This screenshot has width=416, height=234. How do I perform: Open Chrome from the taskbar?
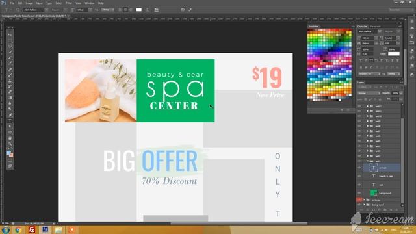click(18, 229)
